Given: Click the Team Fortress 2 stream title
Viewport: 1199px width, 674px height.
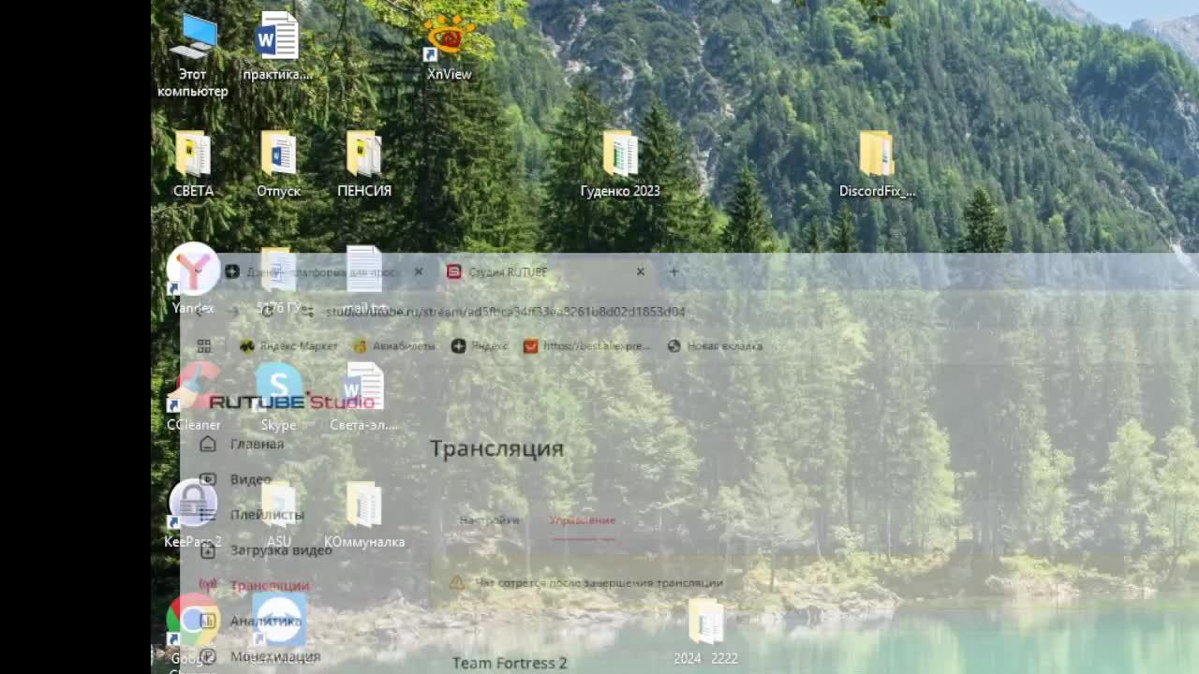Looking at the screenshot, I should click(510, 663).
